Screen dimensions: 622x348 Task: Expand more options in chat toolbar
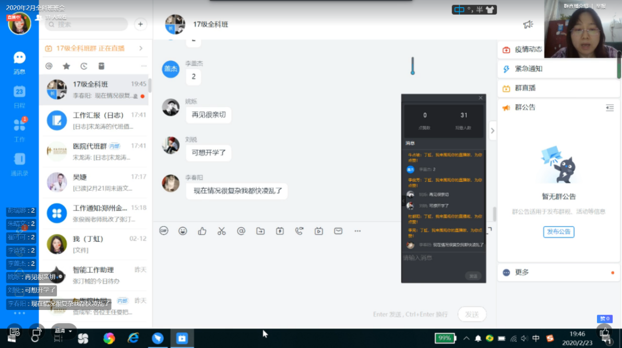coord(357,231)
